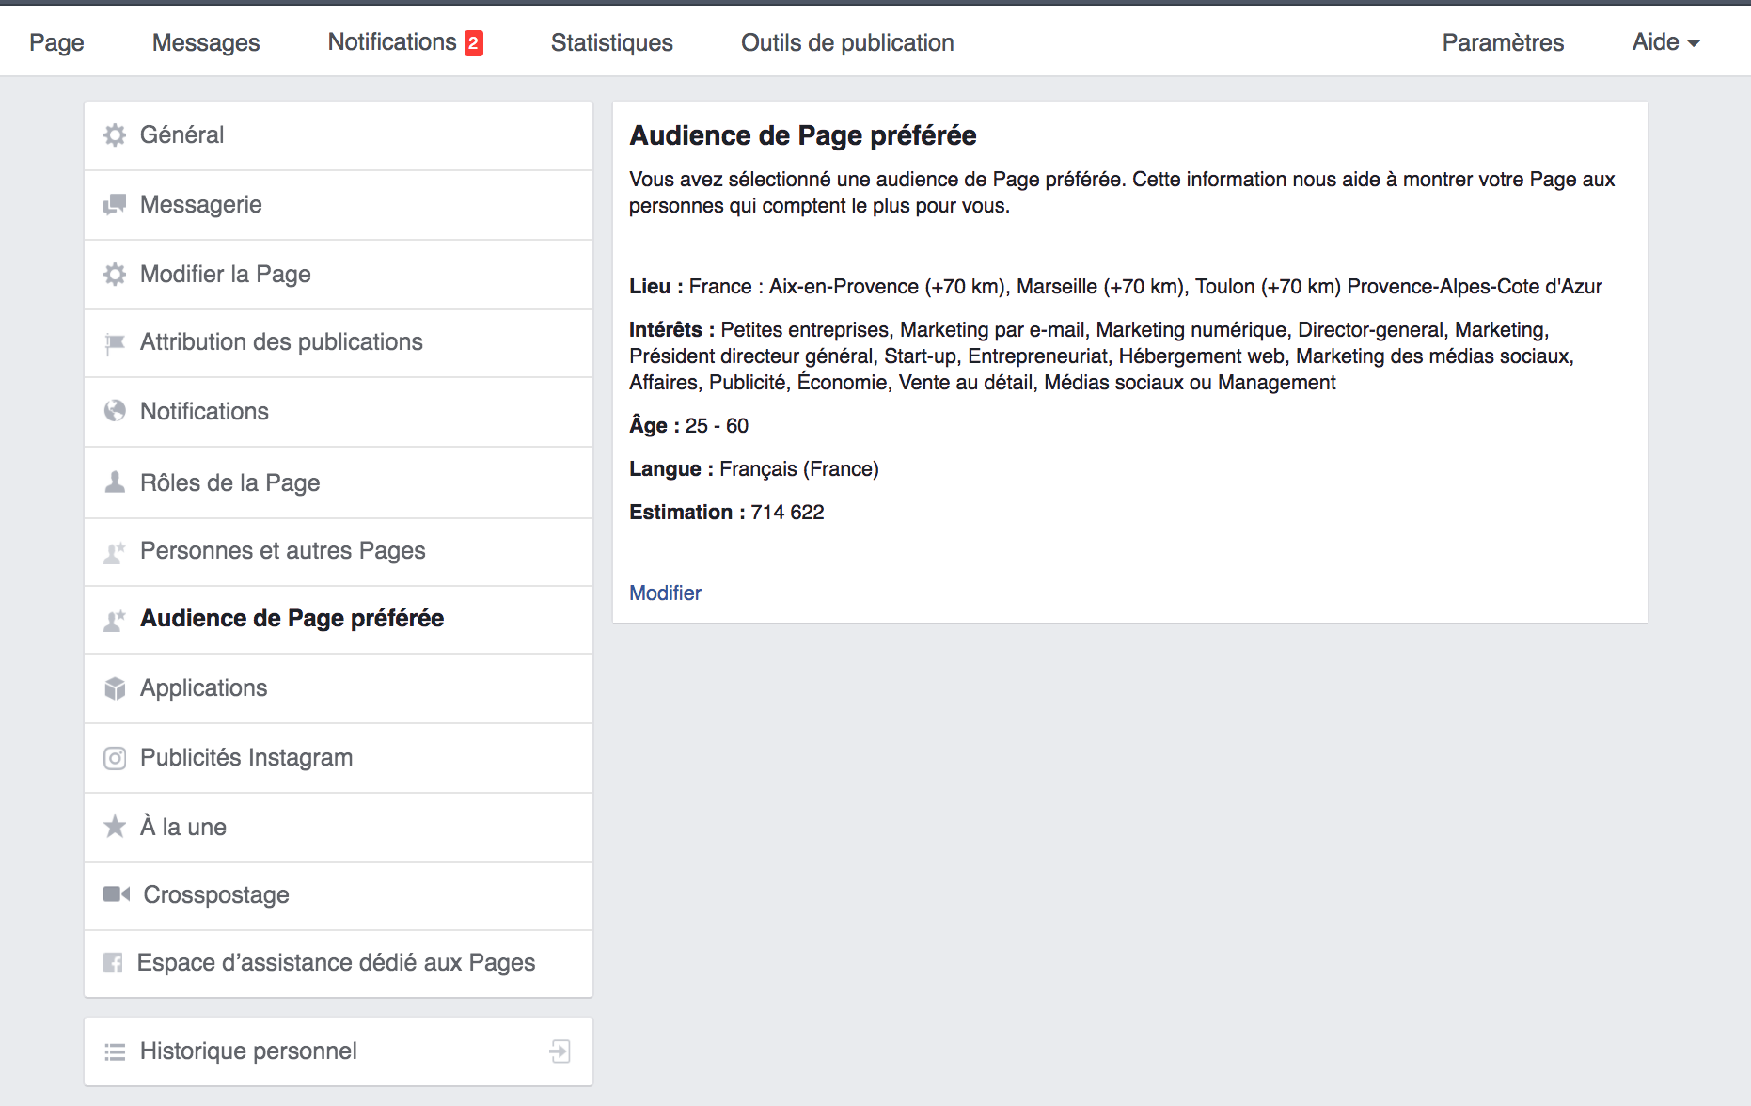Click the video camera icon beside Crosspostage
This screenshot has width=1751, height=1106.
[117, 894]
